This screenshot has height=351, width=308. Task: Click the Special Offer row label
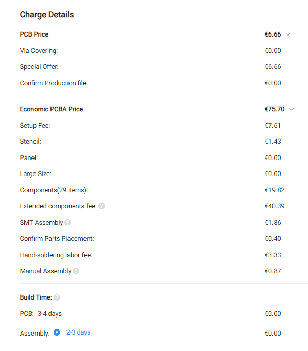39,67
